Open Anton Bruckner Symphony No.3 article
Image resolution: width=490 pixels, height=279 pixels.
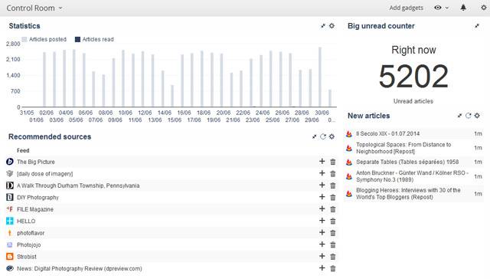412,176
